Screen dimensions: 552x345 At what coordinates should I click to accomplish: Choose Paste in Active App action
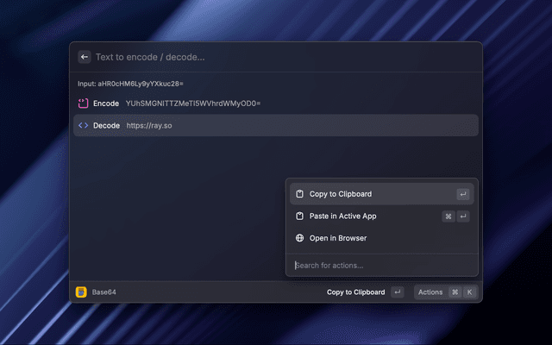click(343, 216)
